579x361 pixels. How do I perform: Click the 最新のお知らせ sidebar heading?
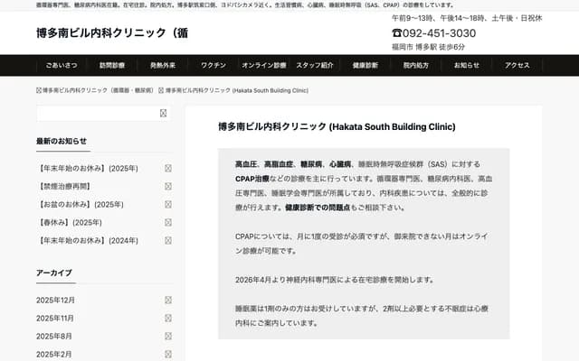tap(62, 141)
